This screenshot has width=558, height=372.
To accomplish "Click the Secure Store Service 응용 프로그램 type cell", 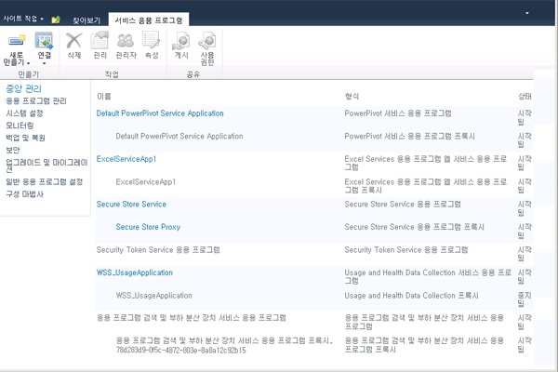I will pyautogui.click(x=403, y=204).
